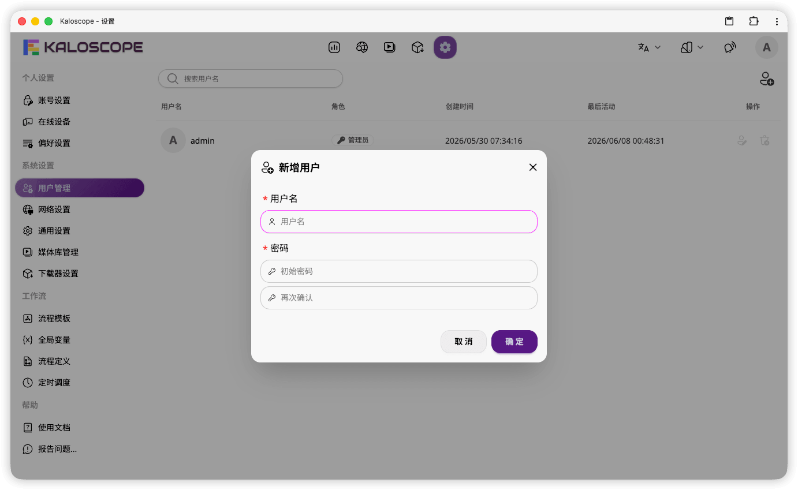Focus the 用户名 input field

point(399,222)
